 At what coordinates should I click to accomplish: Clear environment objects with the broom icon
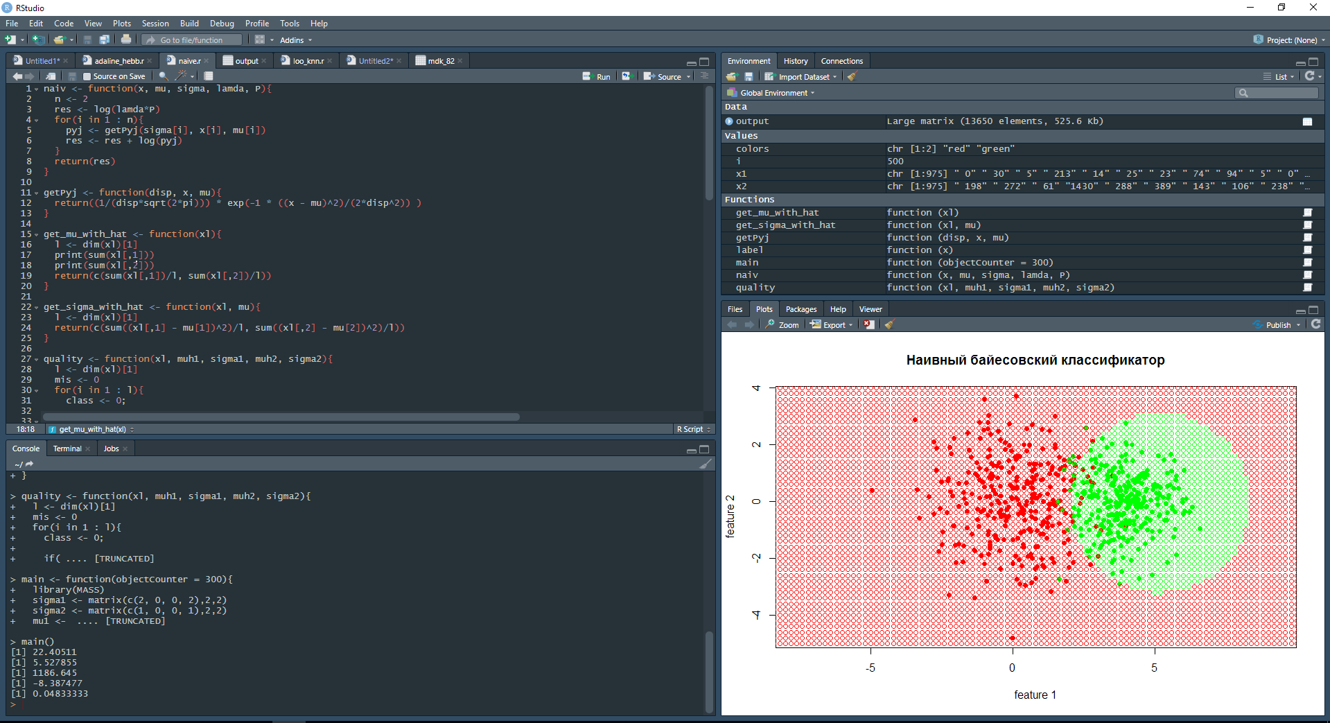[852, 77]
